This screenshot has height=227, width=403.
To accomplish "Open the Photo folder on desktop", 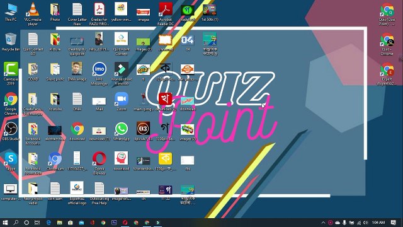I will pyautogui.click(x=55, y=12).
